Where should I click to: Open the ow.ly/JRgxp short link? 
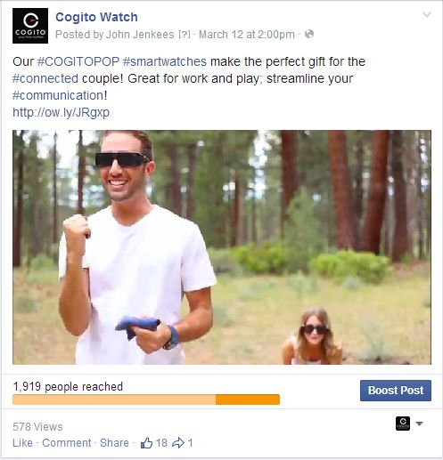coord(61,113)
